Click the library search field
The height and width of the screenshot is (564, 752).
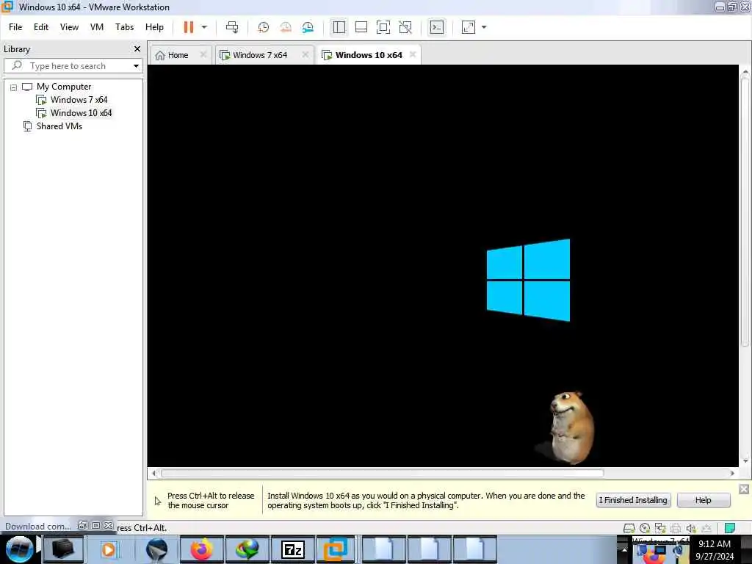[x=73, y=65]
